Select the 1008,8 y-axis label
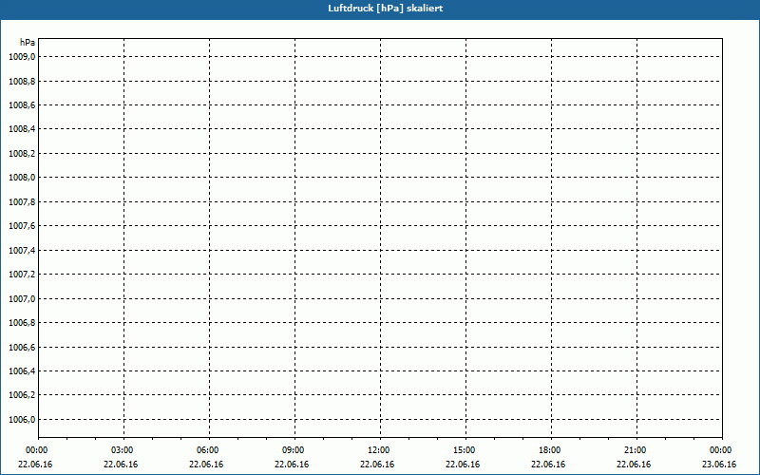The image size is (760, 475). (x=22, y=81)
